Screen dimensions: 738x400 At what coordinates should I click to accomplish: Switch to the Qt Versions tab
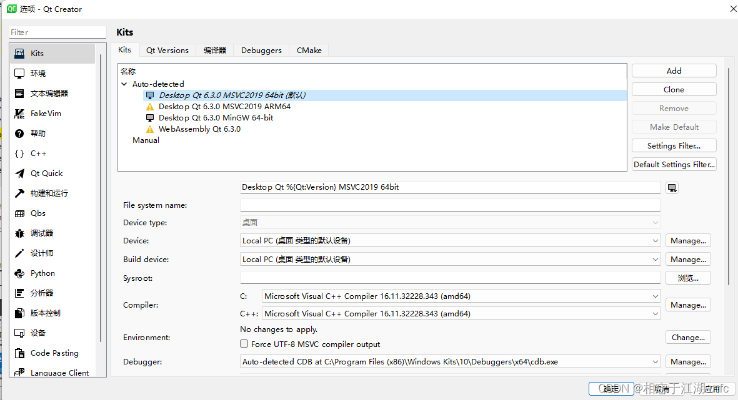tap(167, 50)
